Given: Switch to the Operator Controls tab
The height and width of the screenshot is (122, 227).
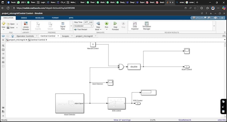Looking at the screenshot, I should pos(25,36).
